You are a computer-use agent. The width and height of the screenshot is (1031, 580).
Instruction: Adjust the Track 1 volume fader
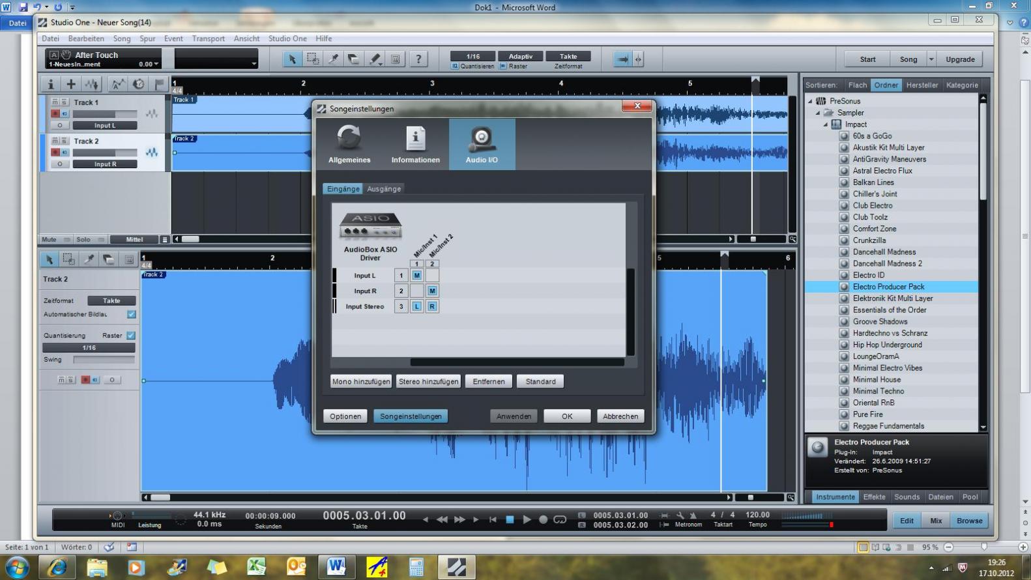105,114
